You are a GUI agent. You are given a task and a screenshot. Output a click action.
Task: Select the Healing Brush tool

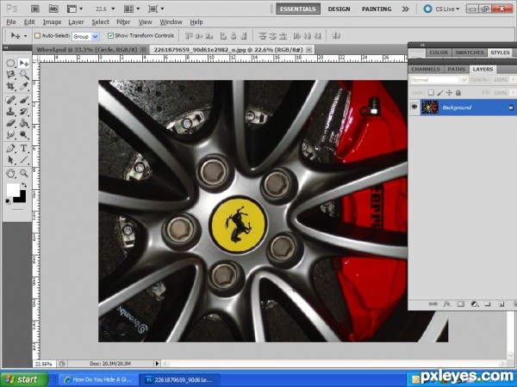pyautogui.click(x=10, y=99)
